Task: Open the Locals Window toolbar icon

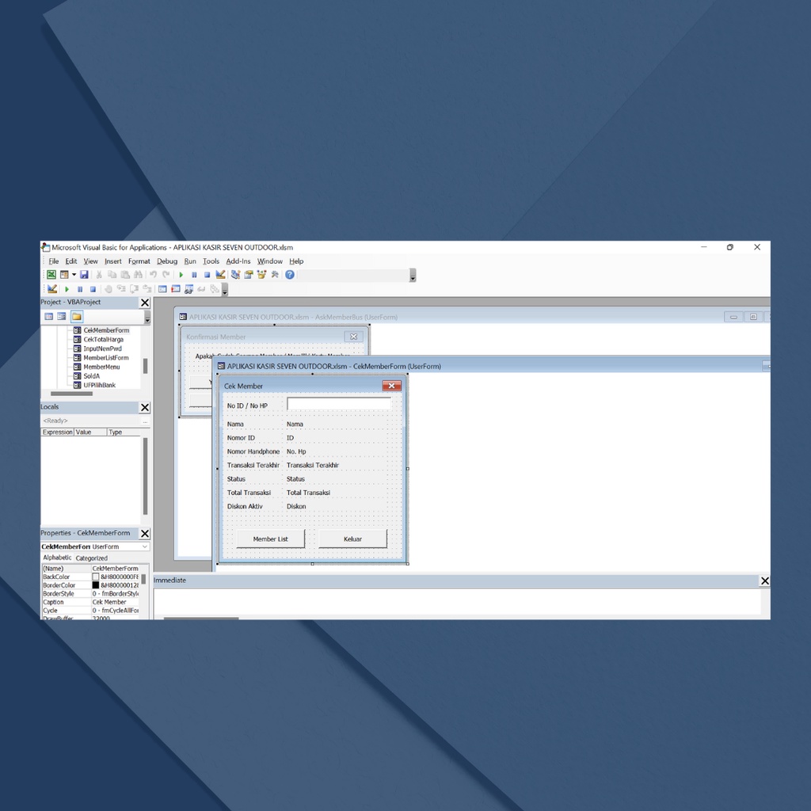Action: point(162,289)
